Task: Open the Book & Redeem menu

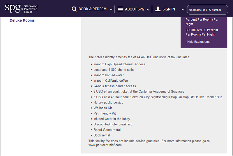Action: (92, 9)
